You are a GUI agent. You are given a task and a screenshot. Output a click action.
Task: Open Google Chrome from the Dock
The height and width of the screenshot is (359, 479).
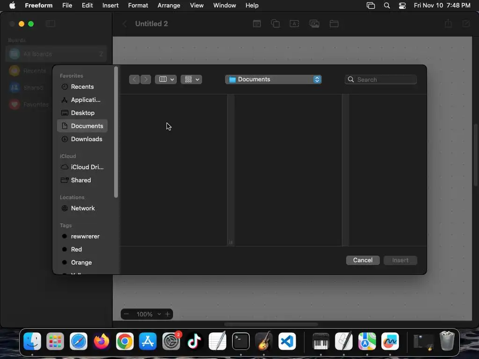tap(124, 341)
